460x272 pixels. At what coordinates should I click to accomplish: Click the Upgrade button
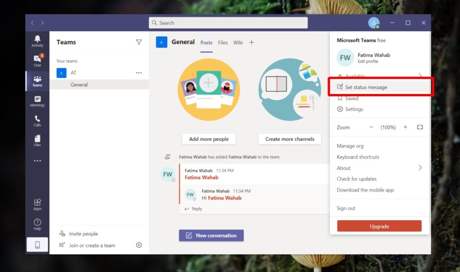click(x=380, y=226)
